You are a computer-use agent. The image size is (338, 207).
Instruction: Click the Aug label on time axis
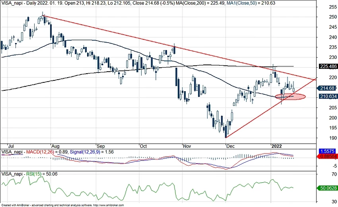[x=55, y=146]
